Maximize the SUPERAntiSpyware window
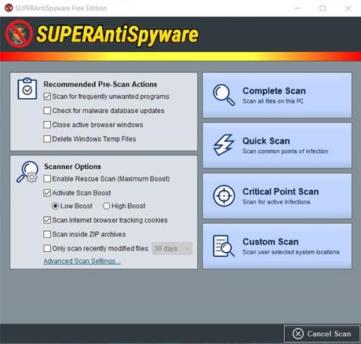The width and height of the screenshot is (361, 344). pyautogui.click(x=323, y=9)
